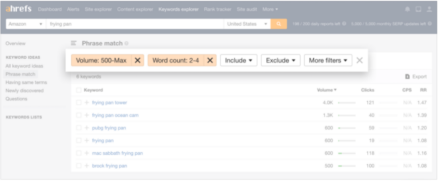Viewport: 438px width, 181px height.
Task: Click the orange search magnifier button
Action: point(279,24)
